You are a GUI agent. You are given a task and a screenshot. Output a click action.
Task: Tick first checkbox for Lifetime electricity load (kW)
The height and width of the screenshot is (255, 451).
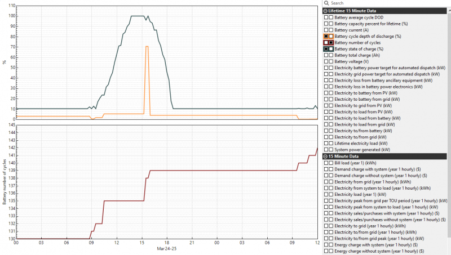click(326, 144)
